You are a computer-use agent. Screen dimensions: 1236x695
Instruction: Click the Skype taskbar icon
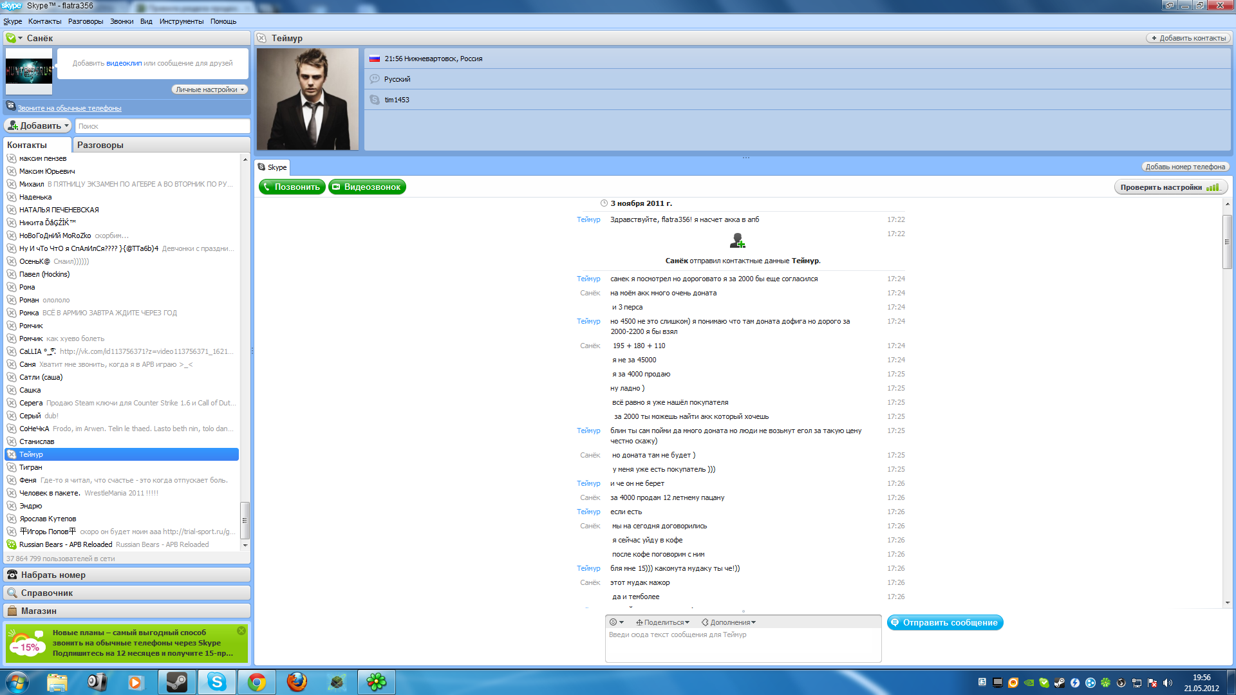[217, 682]
